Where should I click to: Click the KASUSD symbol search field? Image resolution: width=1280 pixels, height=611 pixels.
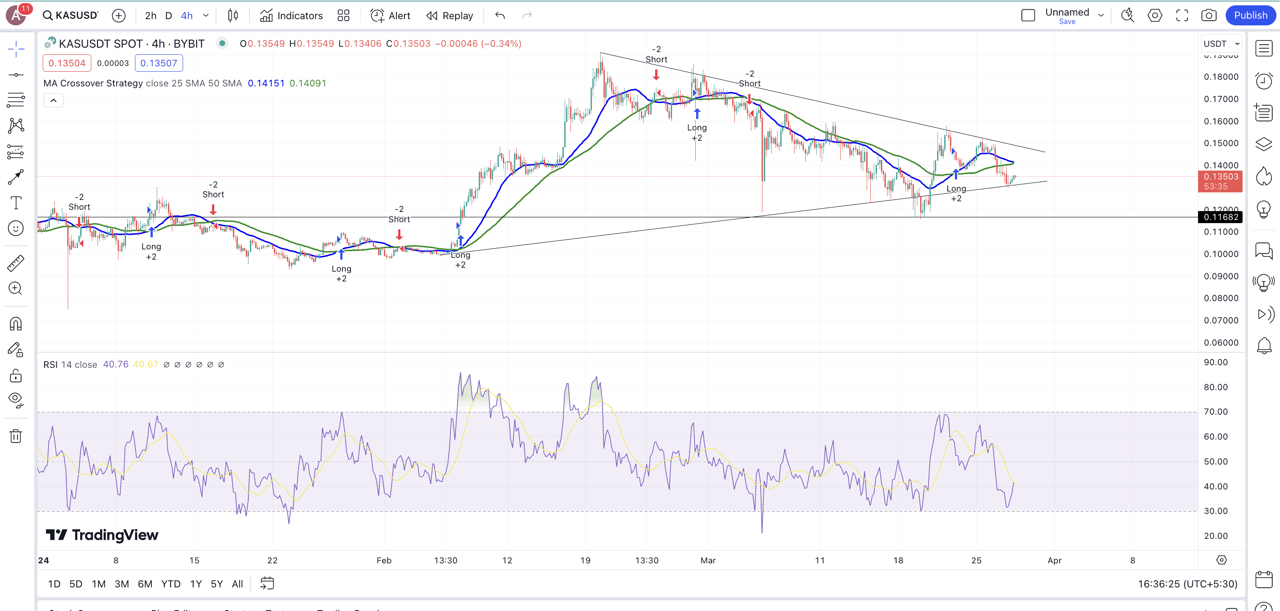70,16
